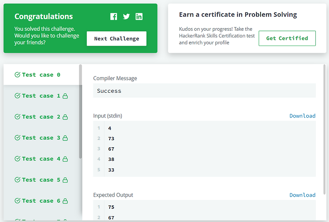Screen dimensions: 329x222
Task: Click the Congratulations heading
Action: tap(43, 16)
